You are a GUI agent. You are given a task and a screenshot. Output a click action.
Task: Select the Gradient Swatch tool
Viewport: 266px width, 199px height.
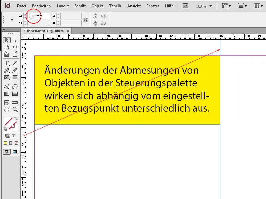(x=7, y=94)
